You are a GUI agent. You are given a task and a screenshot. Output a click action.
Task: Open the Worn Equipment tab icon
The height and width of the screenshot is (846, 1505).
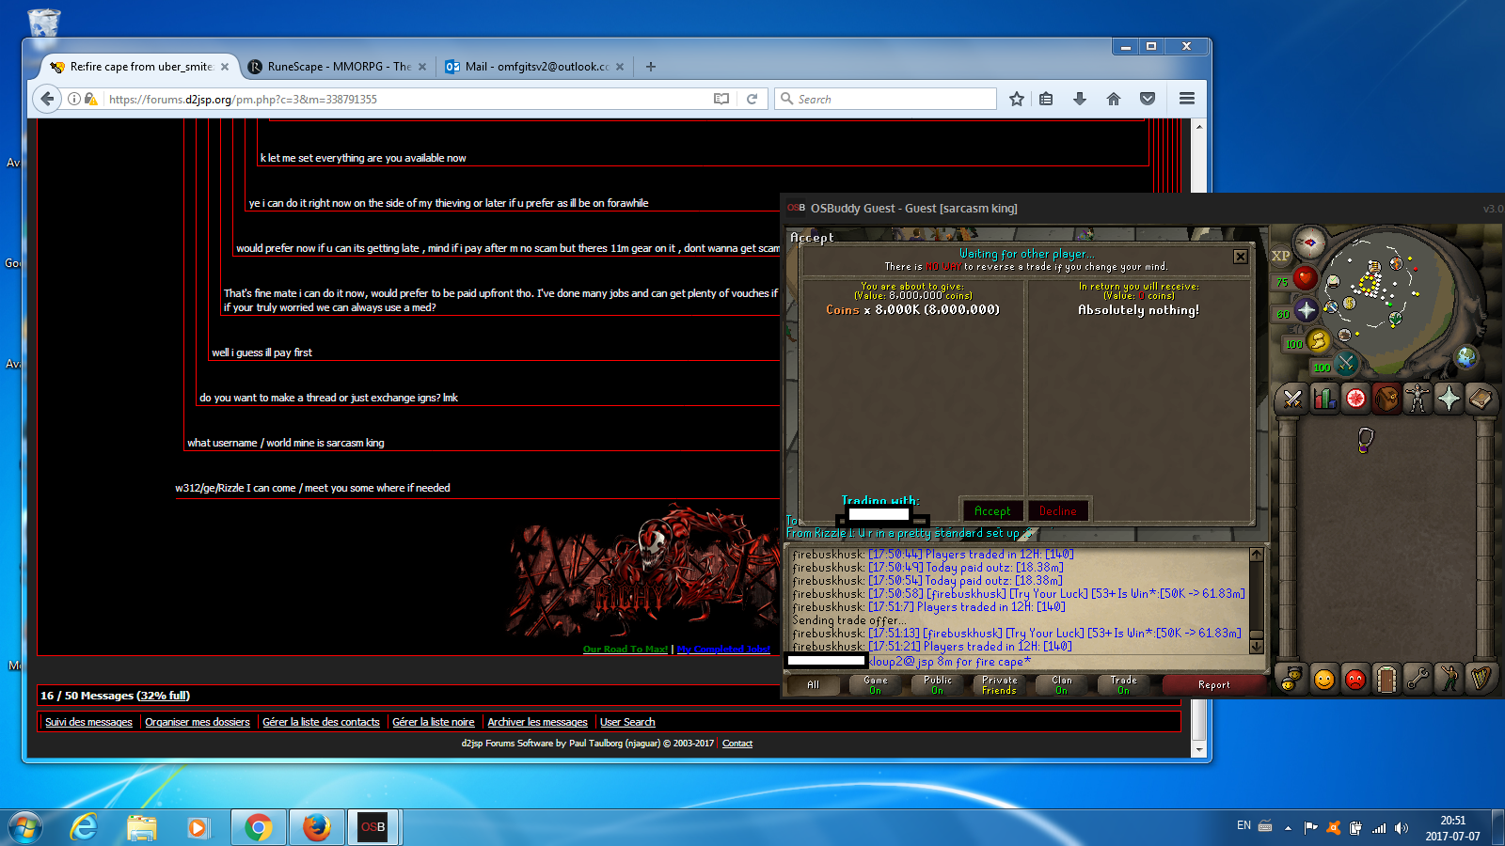[1418, 399]
